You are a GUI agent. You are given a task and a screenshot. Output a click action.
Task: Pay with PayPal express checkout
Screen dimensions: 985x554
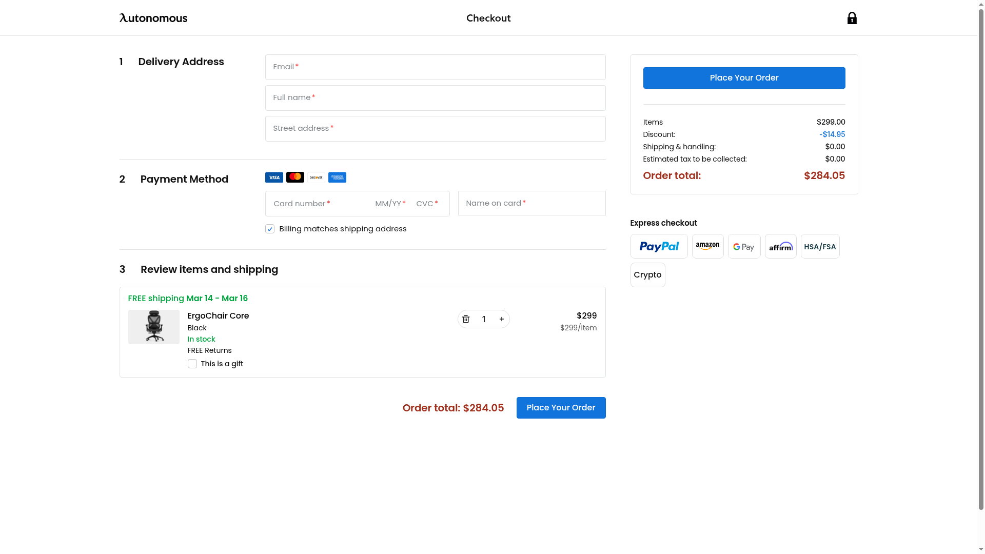pos(659,247)
